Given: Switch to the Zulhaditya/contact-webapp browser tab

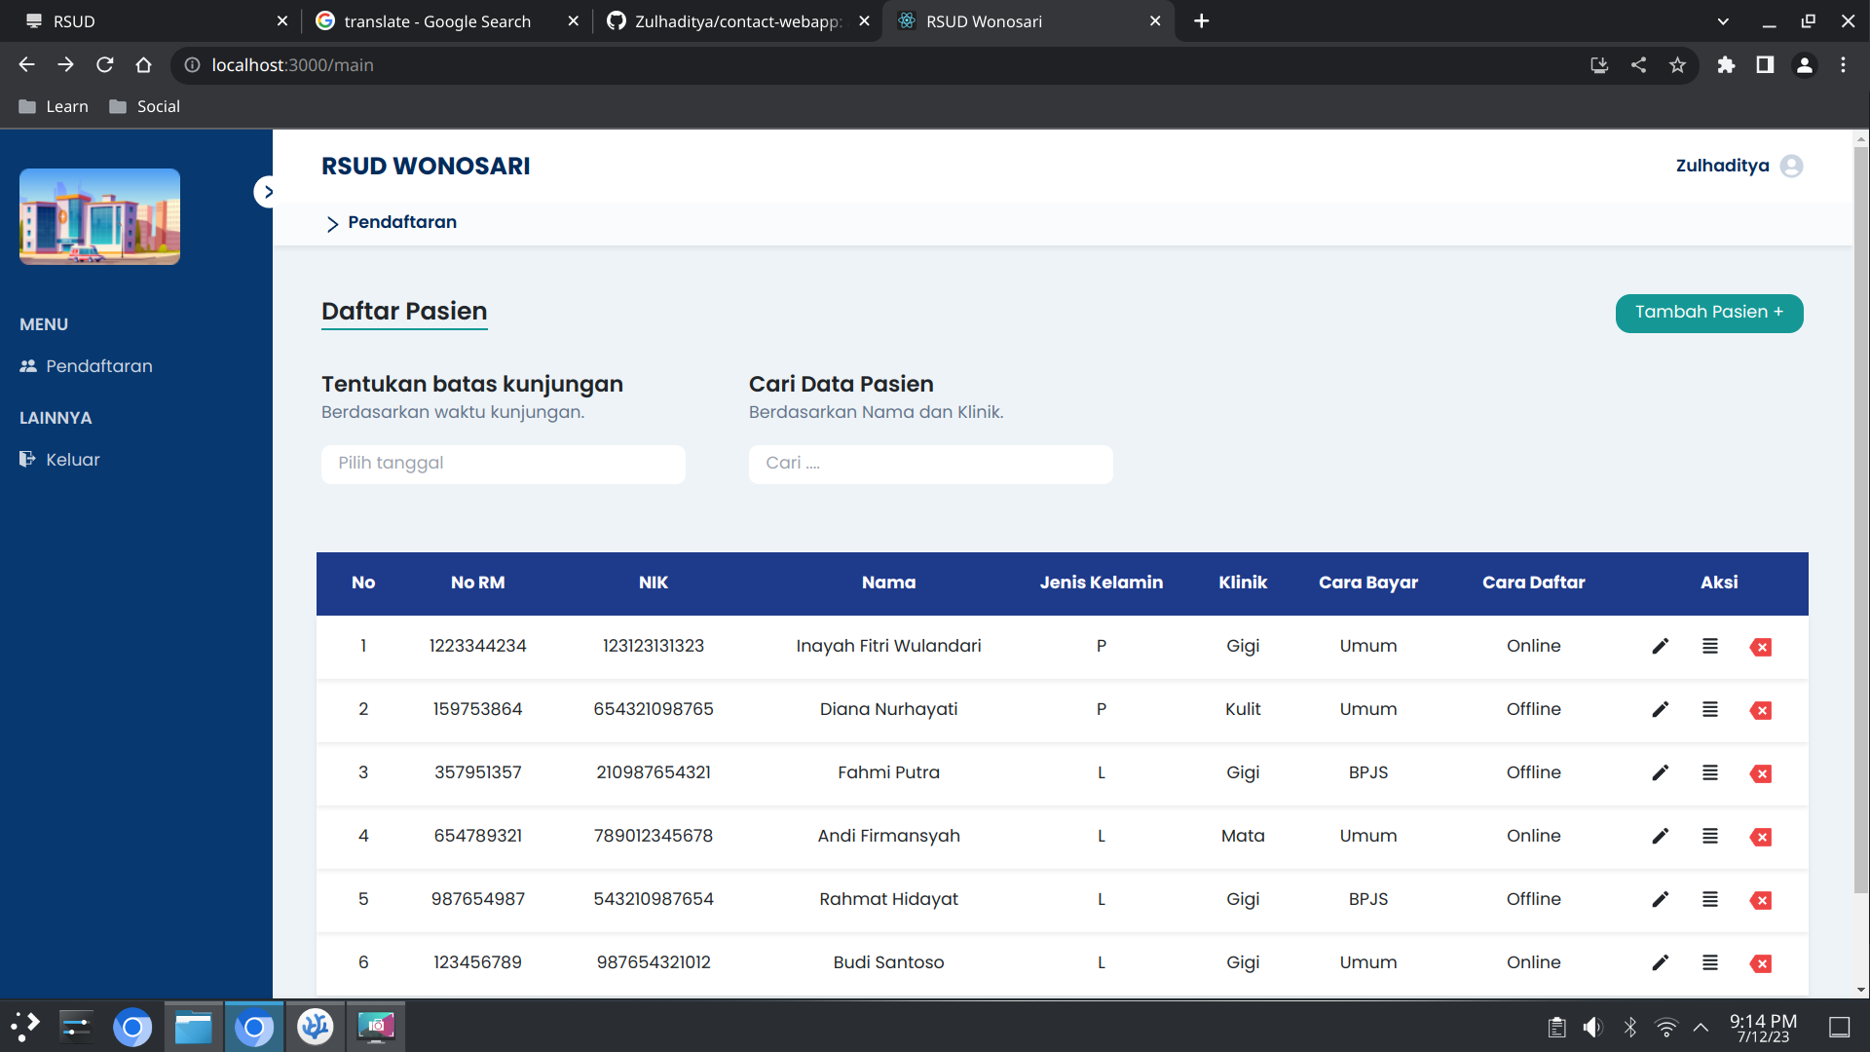Looking at the screenshot, I should [736, 21].
